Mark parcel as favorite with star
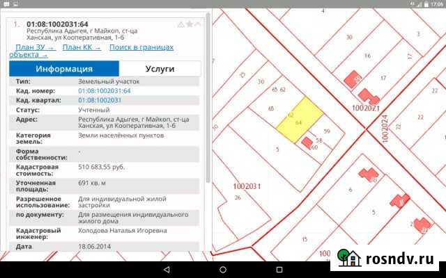Screen dimensions: 446x278 [x=189, y=24]
